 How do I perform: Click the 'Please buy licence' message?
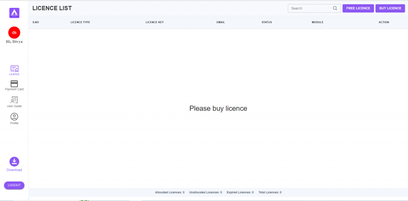218,108
